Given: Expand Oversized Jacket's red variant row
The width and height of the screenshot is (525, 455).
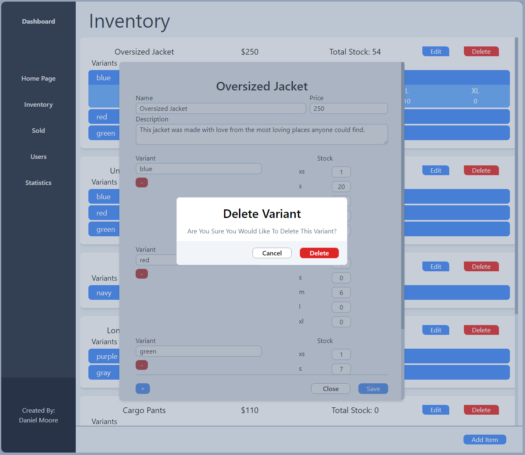Looking at the screenshot, I should [x=299, y=116].
